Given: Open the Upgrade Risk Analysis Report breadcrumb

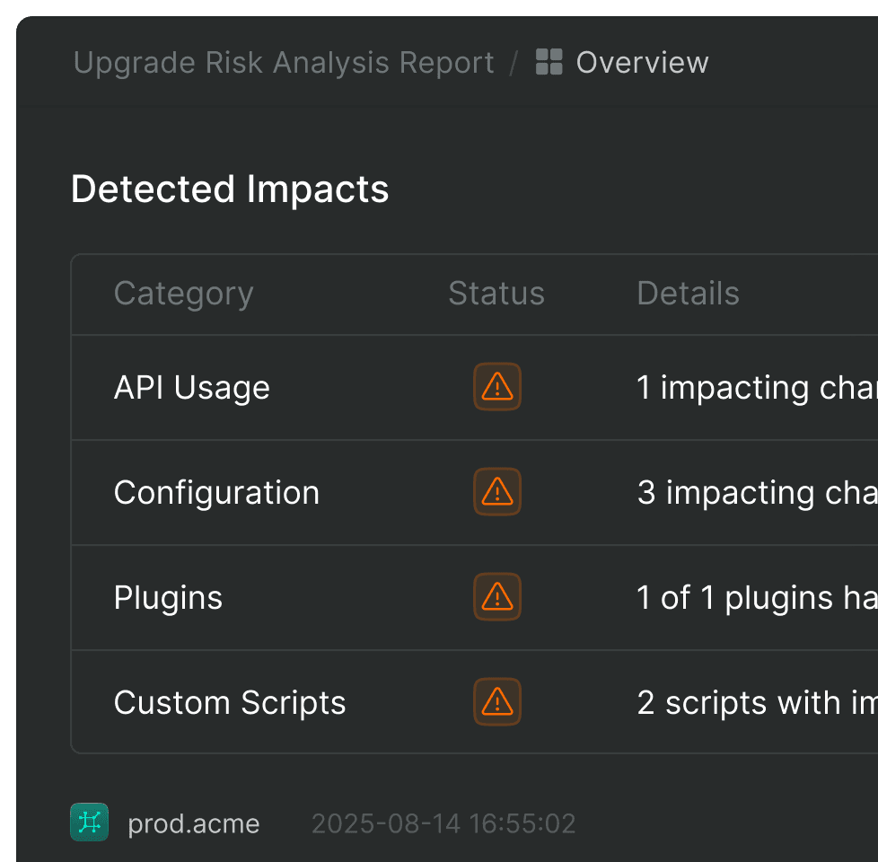Looking at the screenshot, I should click(284, 63).
